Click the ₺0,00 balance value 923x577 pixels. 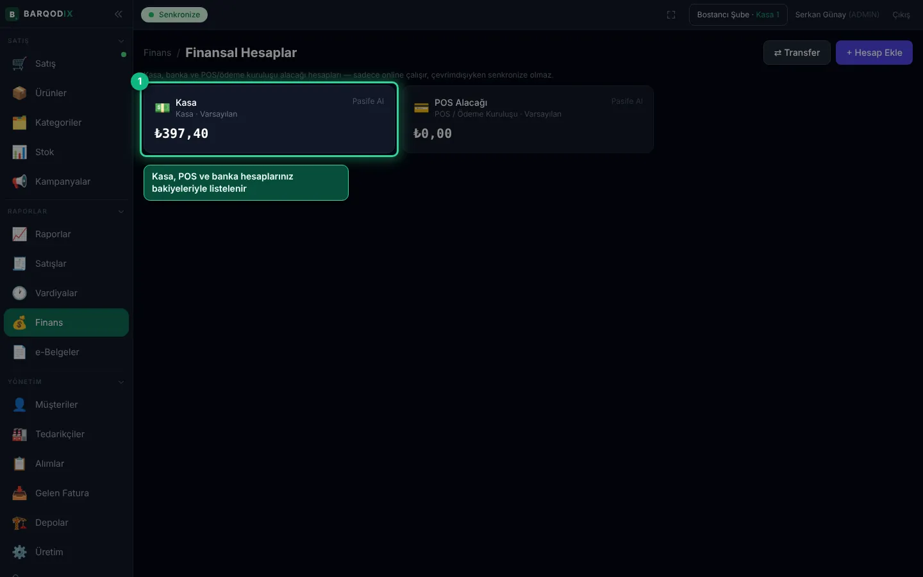[433, 133]
